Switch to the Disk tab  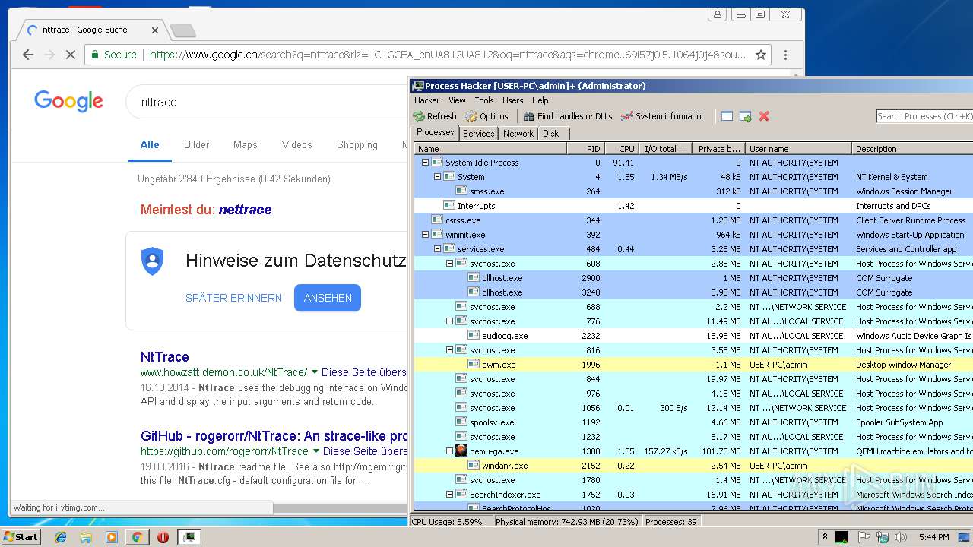pos(551,134)
